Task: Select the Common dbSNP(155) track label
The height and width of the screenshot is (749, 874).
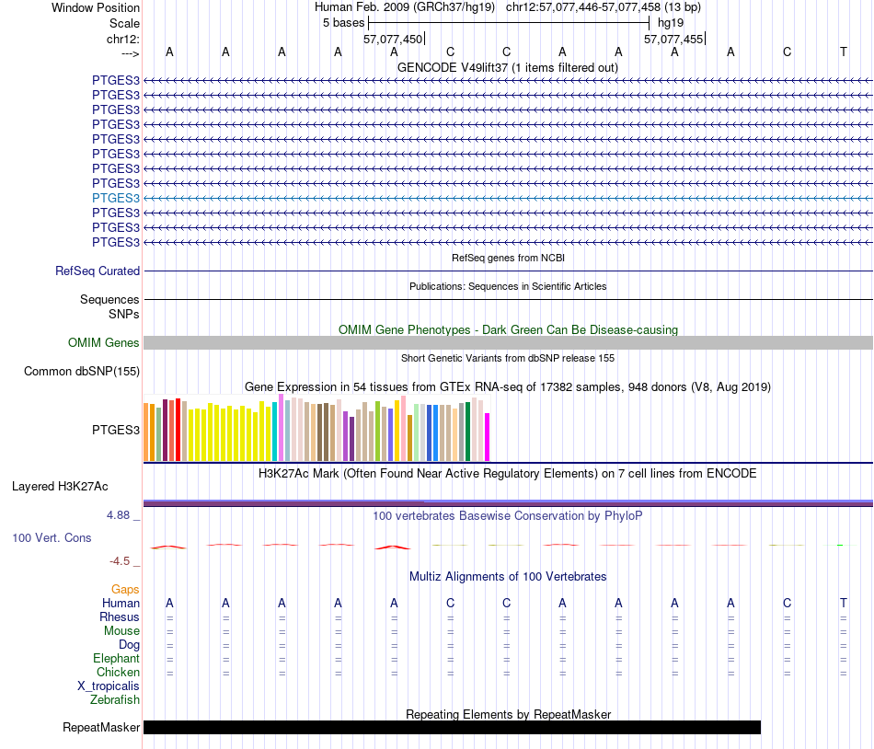Action: pos(82,371)
